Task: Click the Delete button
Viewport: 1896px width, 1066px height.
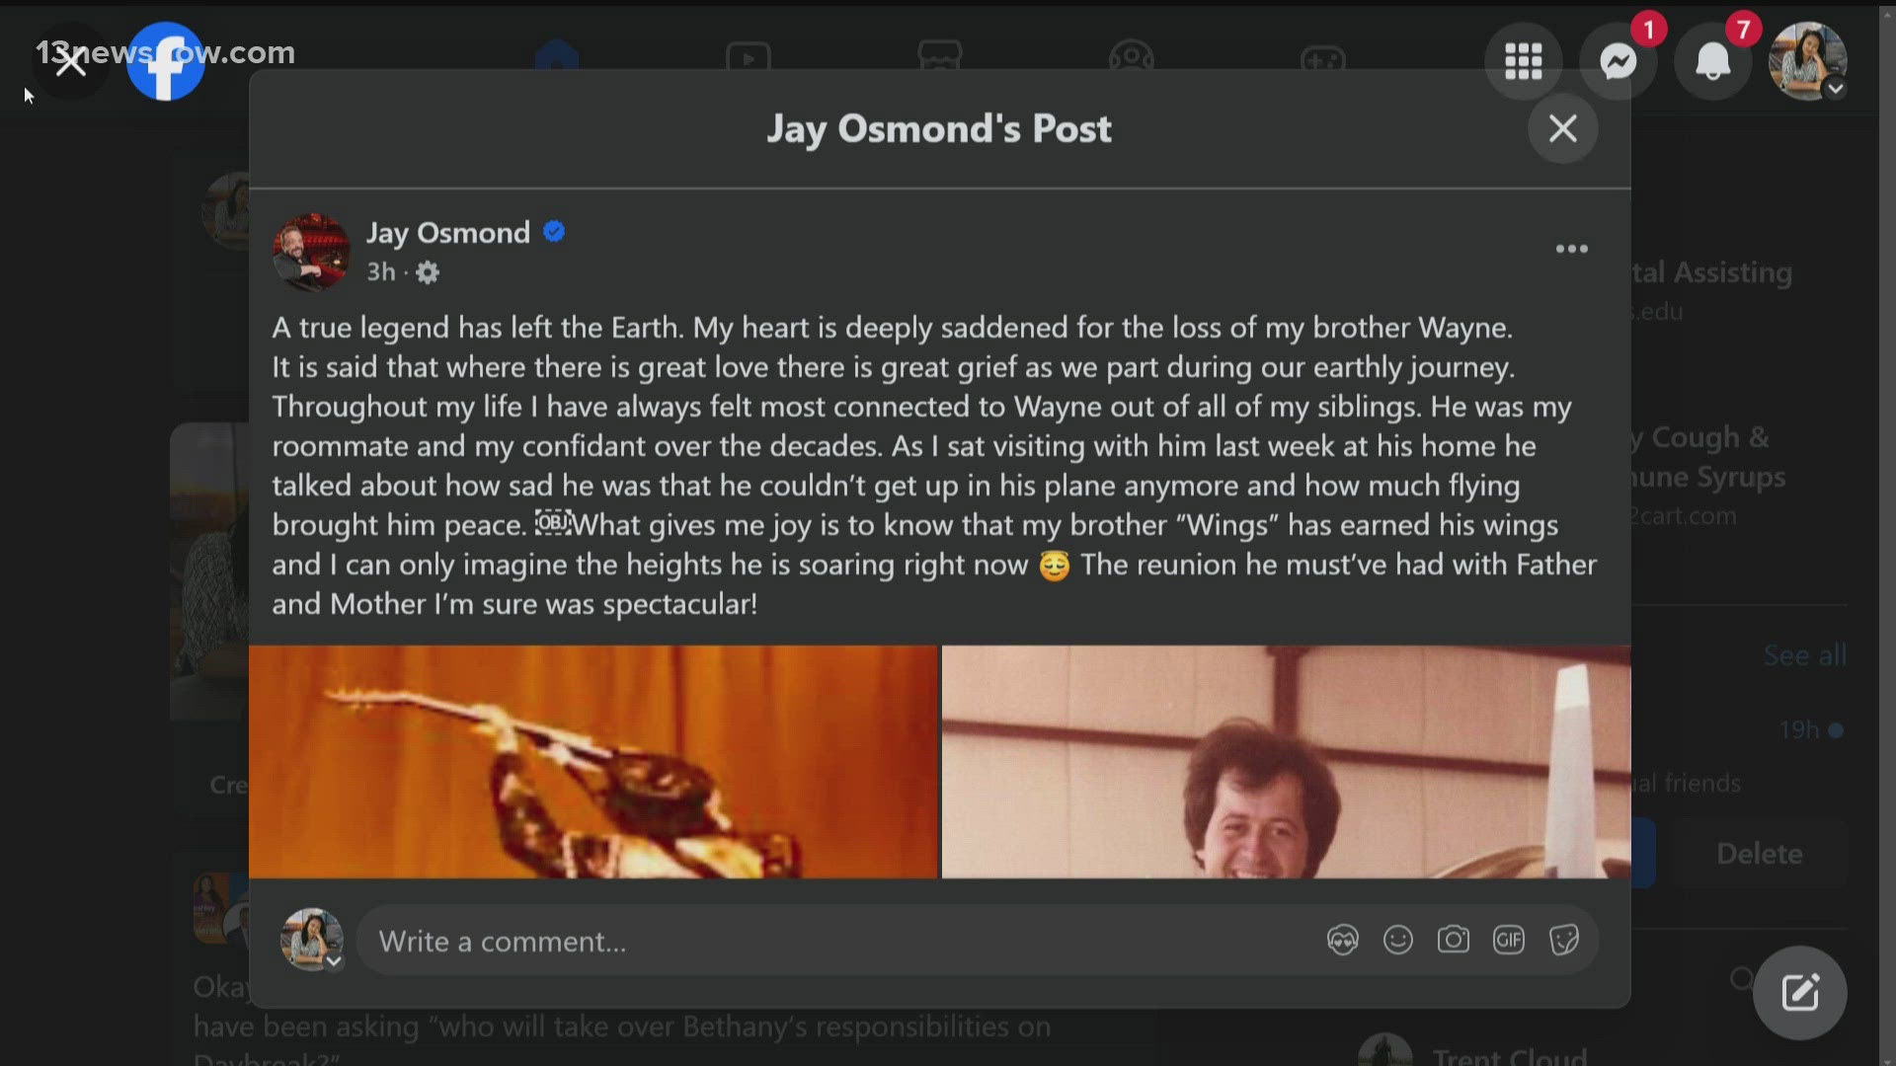Action: point(1760,854)
